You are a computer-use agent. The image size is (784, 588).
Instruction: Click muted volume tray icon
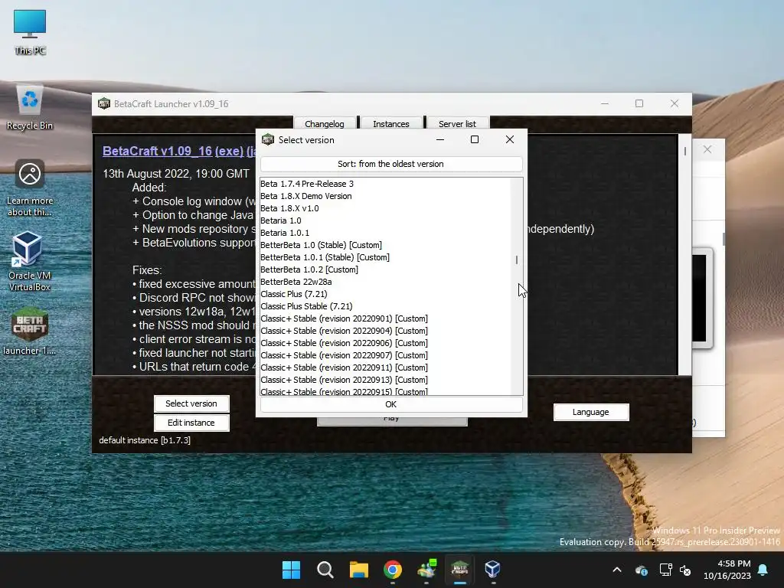[x=685, y=570]
